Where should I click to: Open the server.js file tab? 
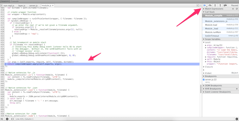33,5
